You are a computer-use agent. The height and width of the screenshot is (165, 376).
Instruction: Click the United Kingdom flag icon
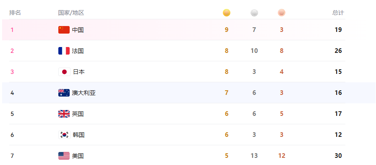click(64, 114)
